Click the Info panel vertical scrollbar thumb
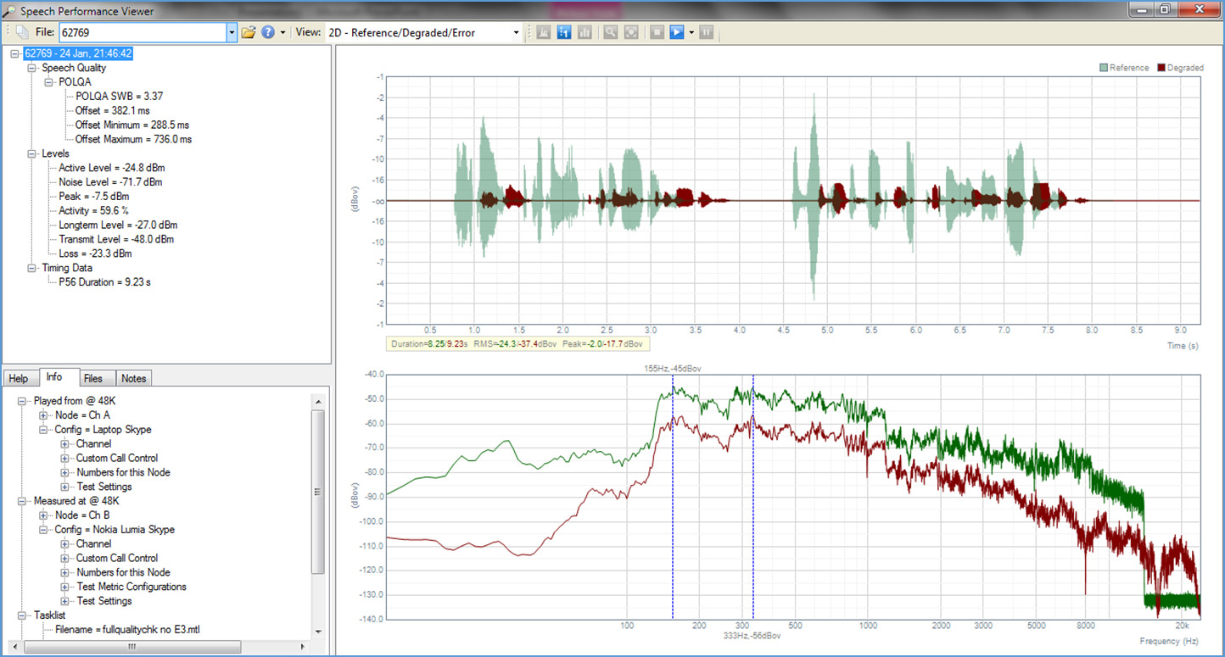The height and width of the screenshot is (657, 1225). (x=318, y=492)
